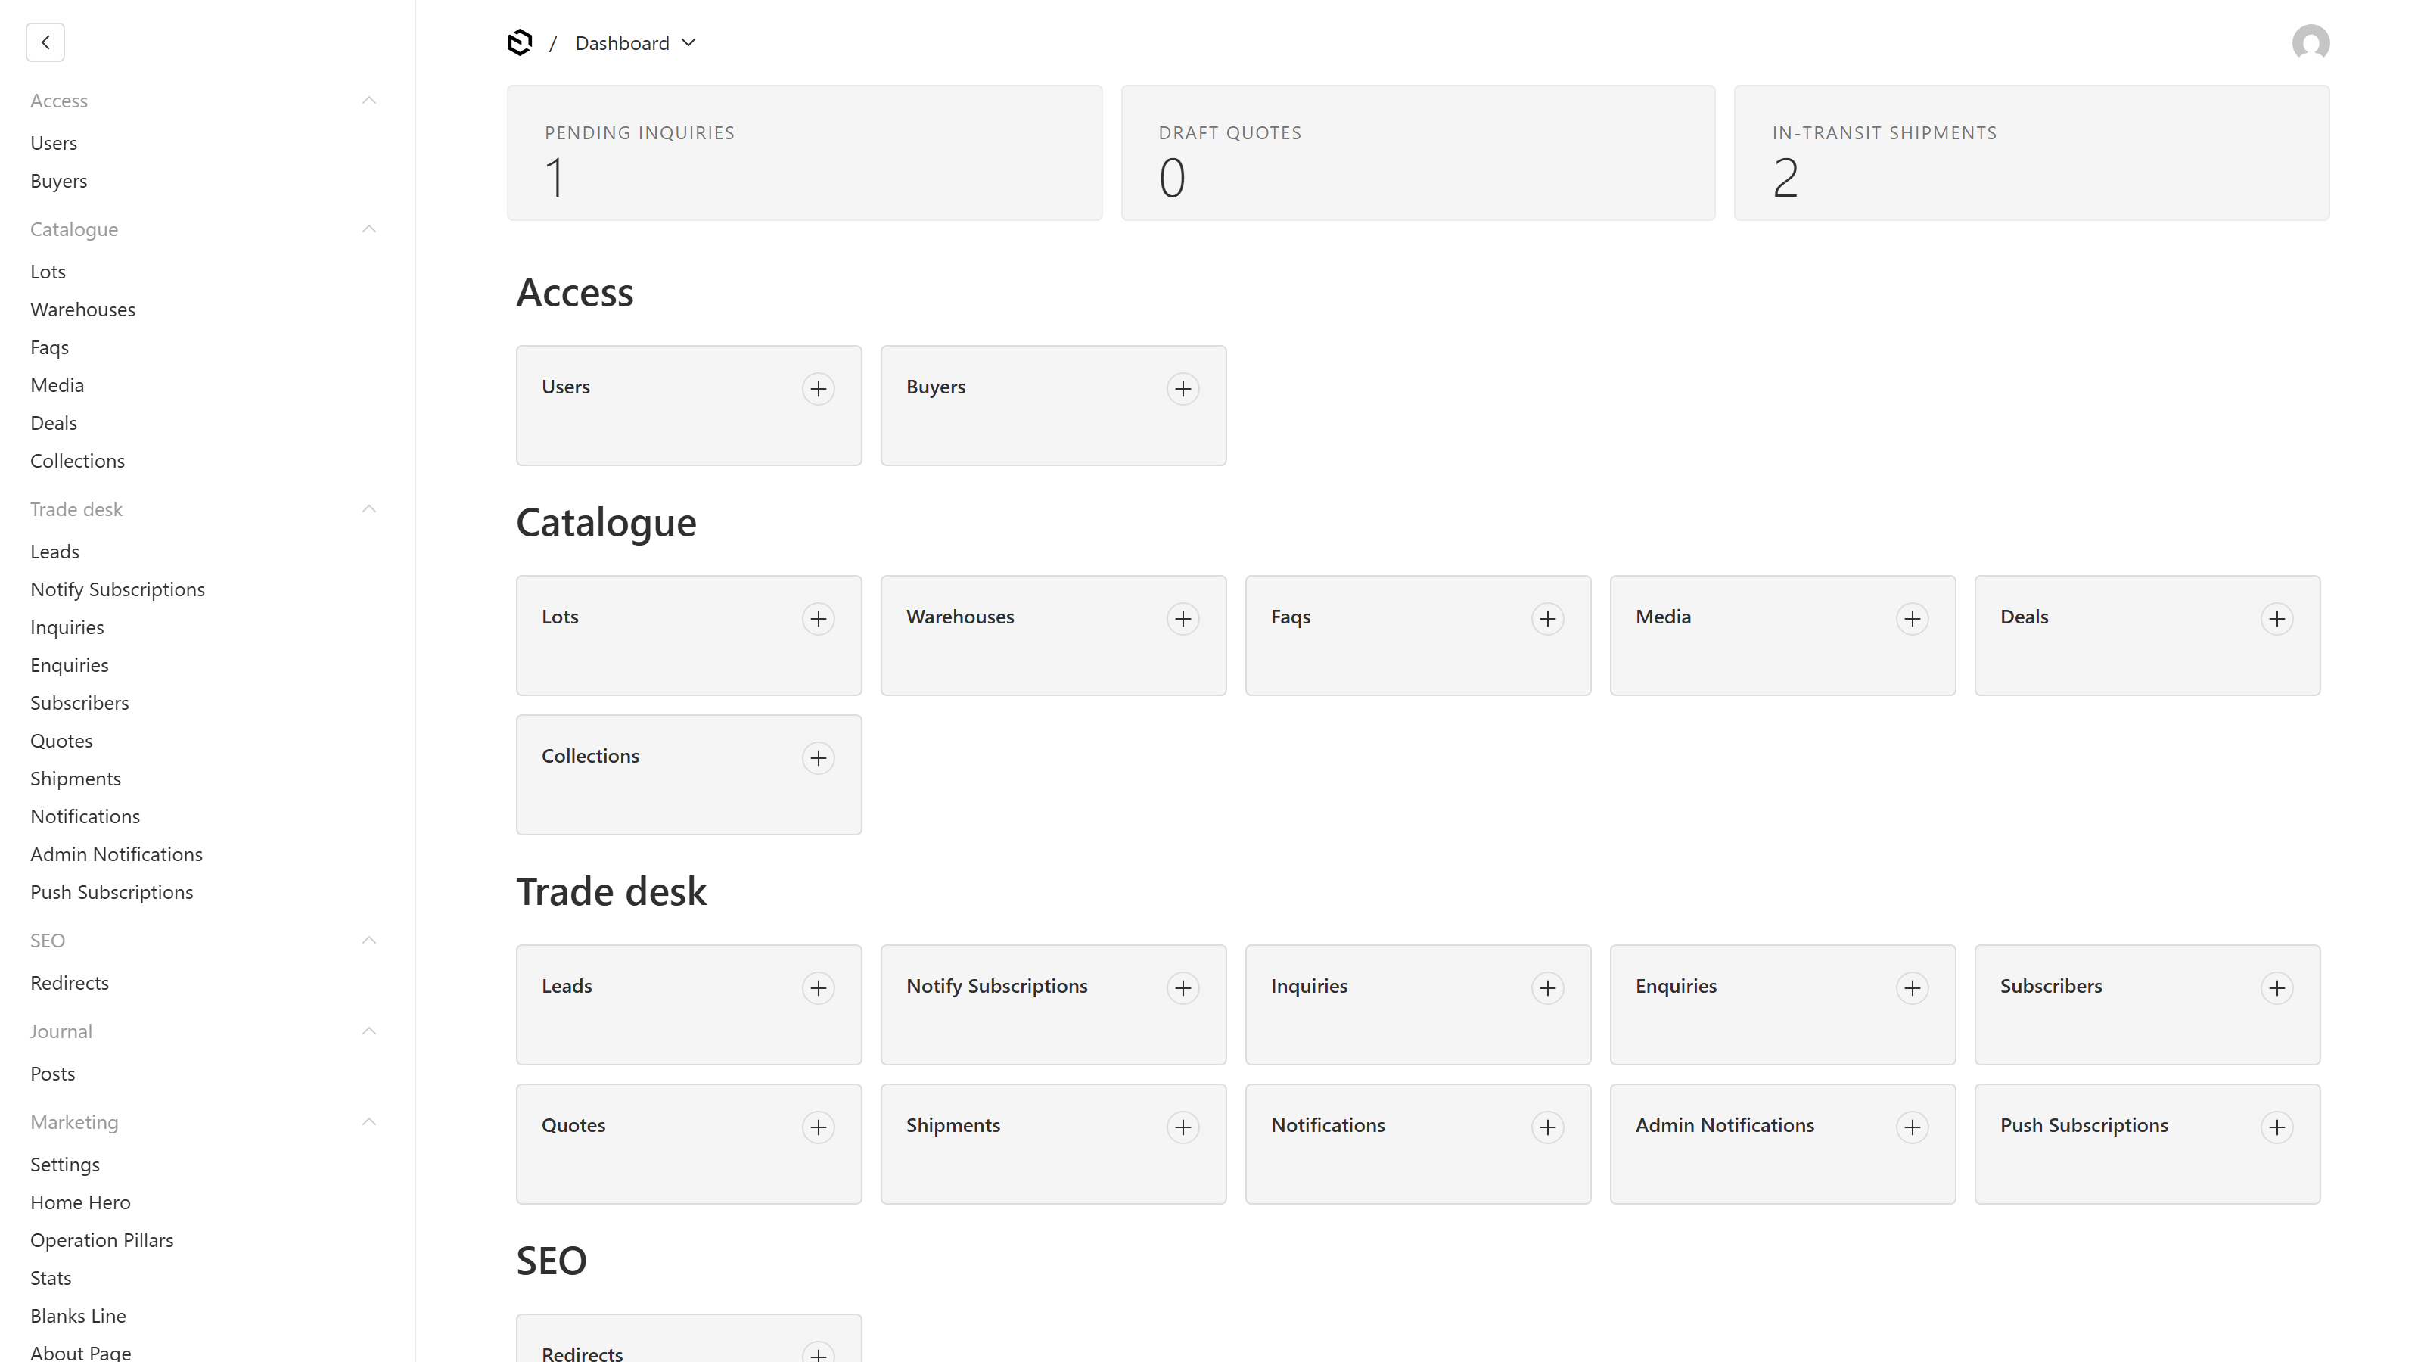This screenshot has height=1362, width=2421.
Task: Collapse the Access sidebar group
Action: 203,101
